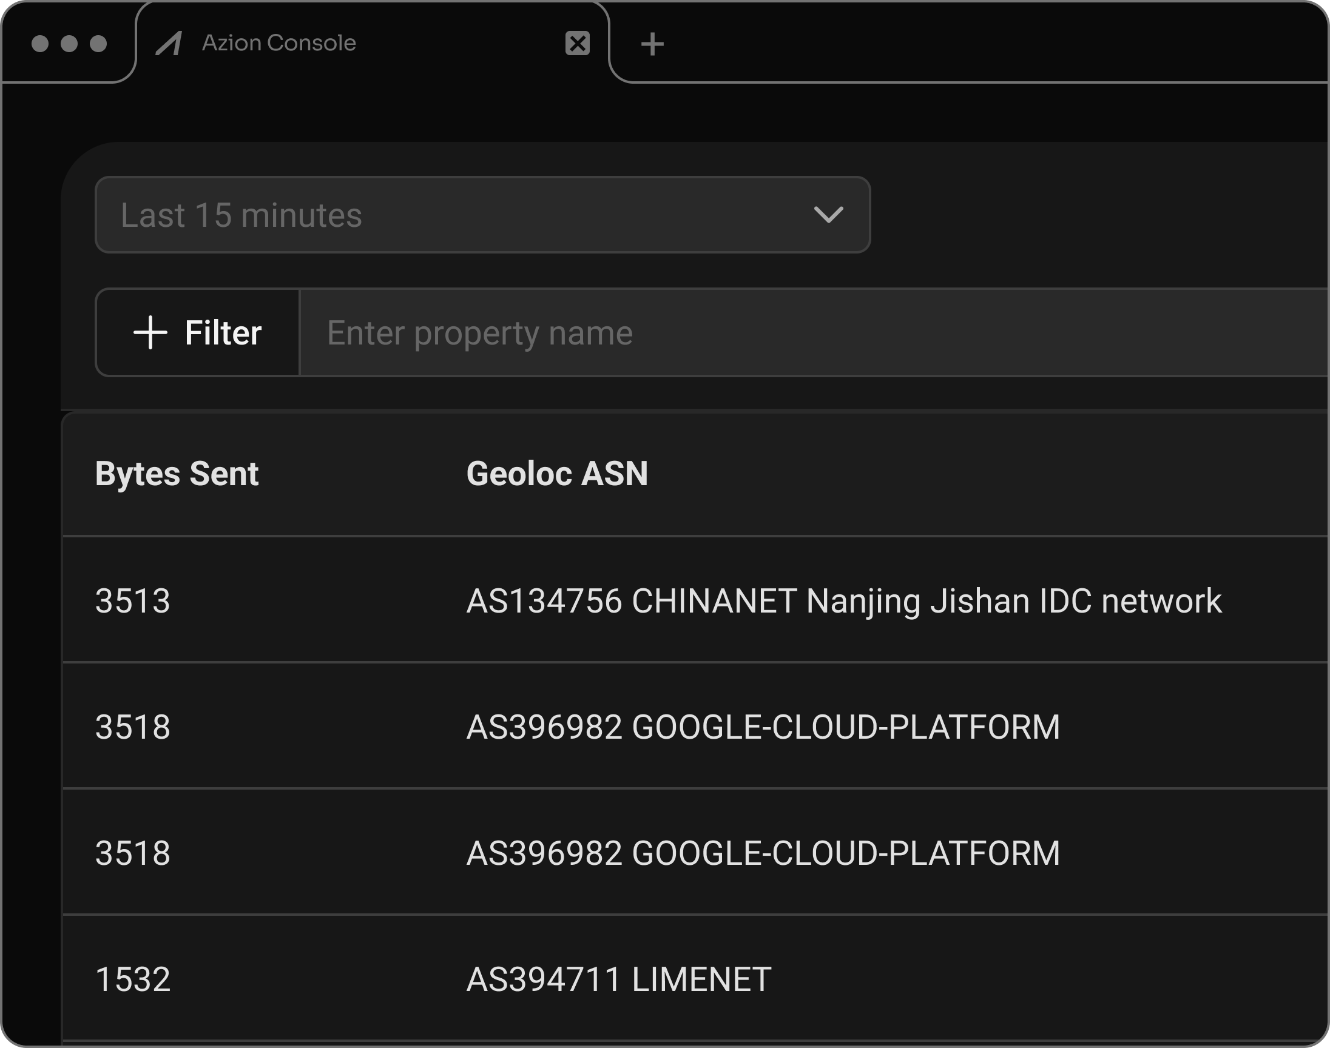
Task: Click the third window control dot
Action: 98,44
